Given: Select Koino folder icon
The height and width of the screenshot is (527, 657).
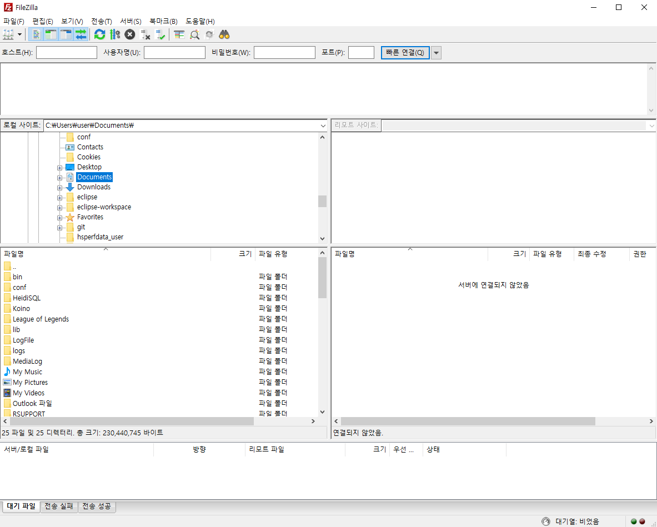Looking at the screenshot, I should tap(7, 308).
